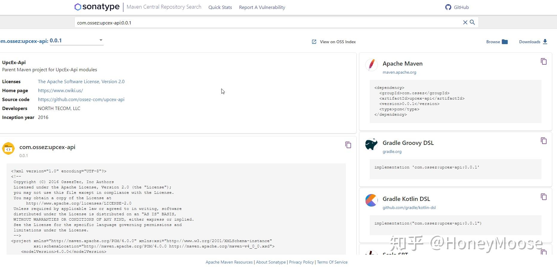Click the Browse folder icon
Screen dimensions: 557x268
coord(505,42)
